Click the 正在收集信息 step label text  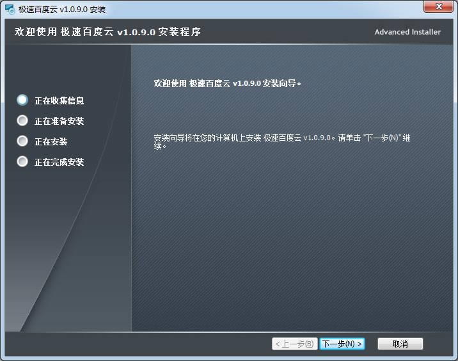[x=59, y=100]
